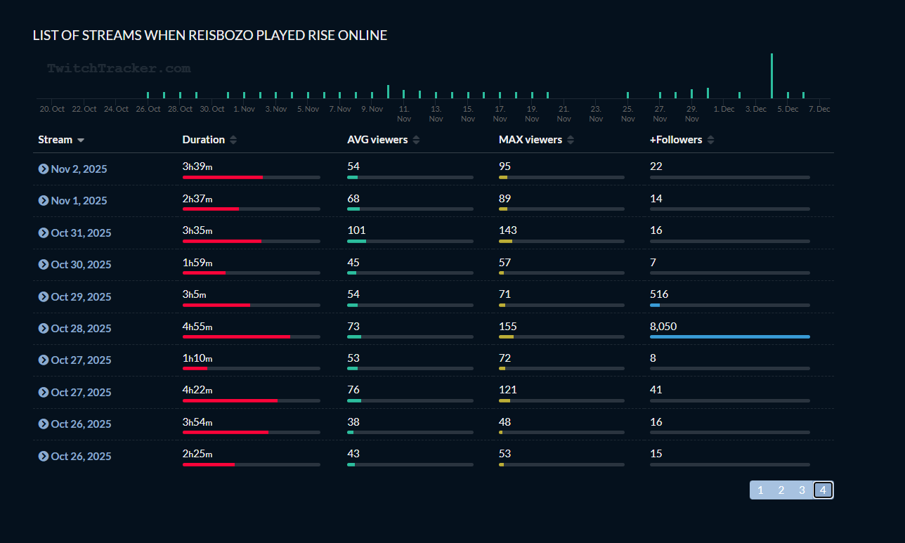Click the '155' MAX viewers value
Viewport: 905px width, 543px height.
(x=508, y=327)
